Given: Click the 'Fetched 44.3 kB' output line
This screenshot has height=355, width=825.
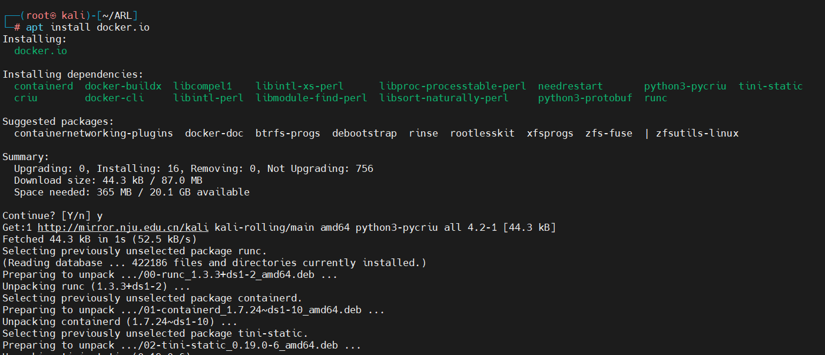Looking at the screenshot, I should [100, 240].
